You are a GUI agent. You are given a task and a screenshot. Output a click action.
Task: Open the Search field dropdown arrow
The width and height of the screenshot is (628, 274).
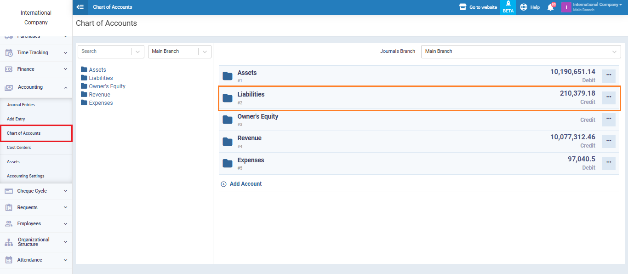tap(137, 52)
